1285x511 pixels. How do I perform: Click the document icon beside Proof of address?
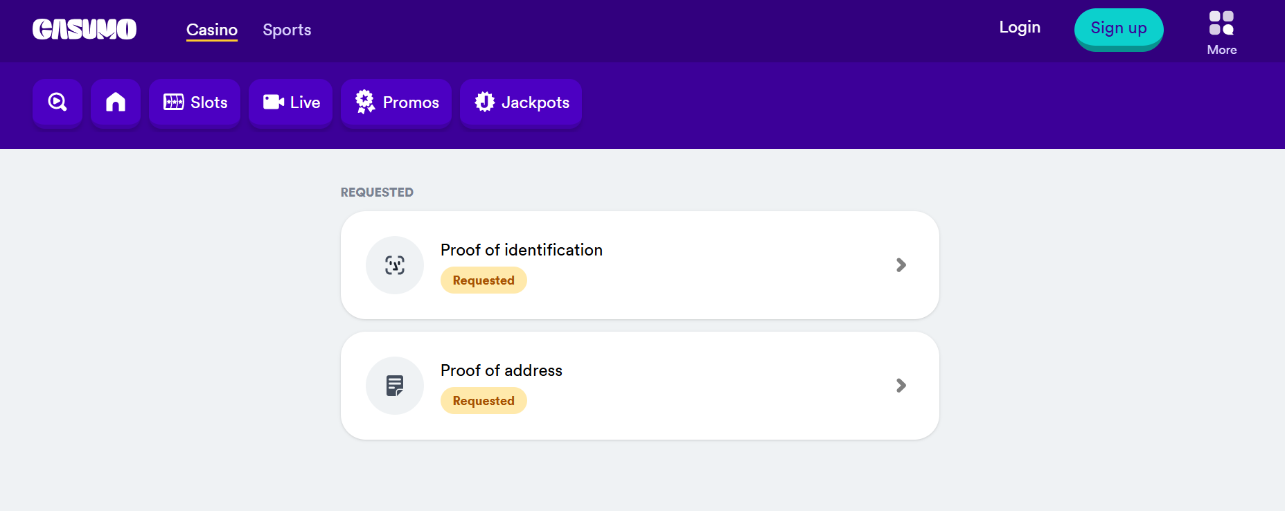(x=395, y=386)
